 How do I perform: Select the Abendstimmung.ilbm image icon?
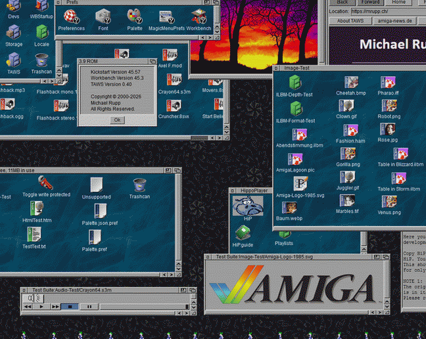point(299,135)
